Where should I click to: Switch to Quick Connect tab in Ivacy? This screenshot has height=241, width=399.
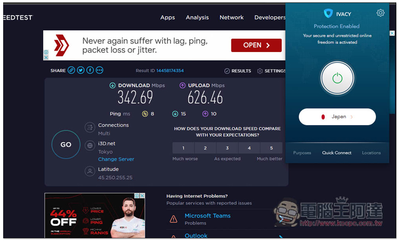[337, 153]
